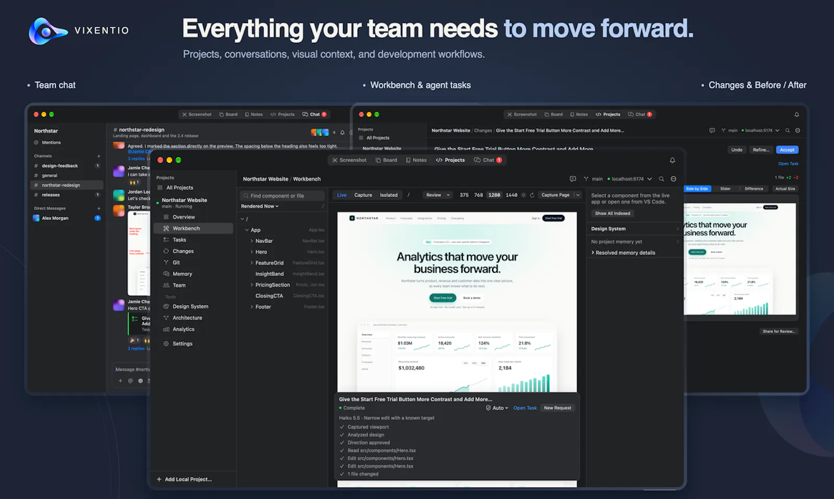
Task: Click the search icon in the Changes window header
Action: click(788, 130)
